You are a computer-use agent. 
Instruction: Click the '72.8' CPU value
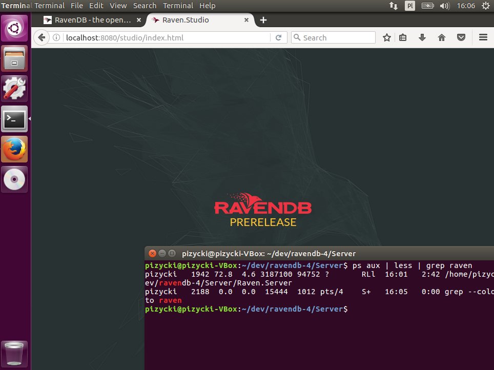pos(223,274)
